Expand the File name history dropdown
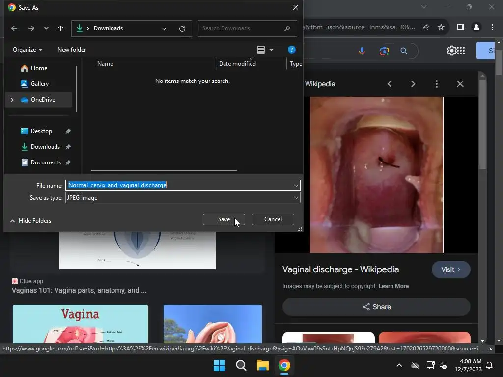Screen dimensions: 503x377 pos(296,185)
